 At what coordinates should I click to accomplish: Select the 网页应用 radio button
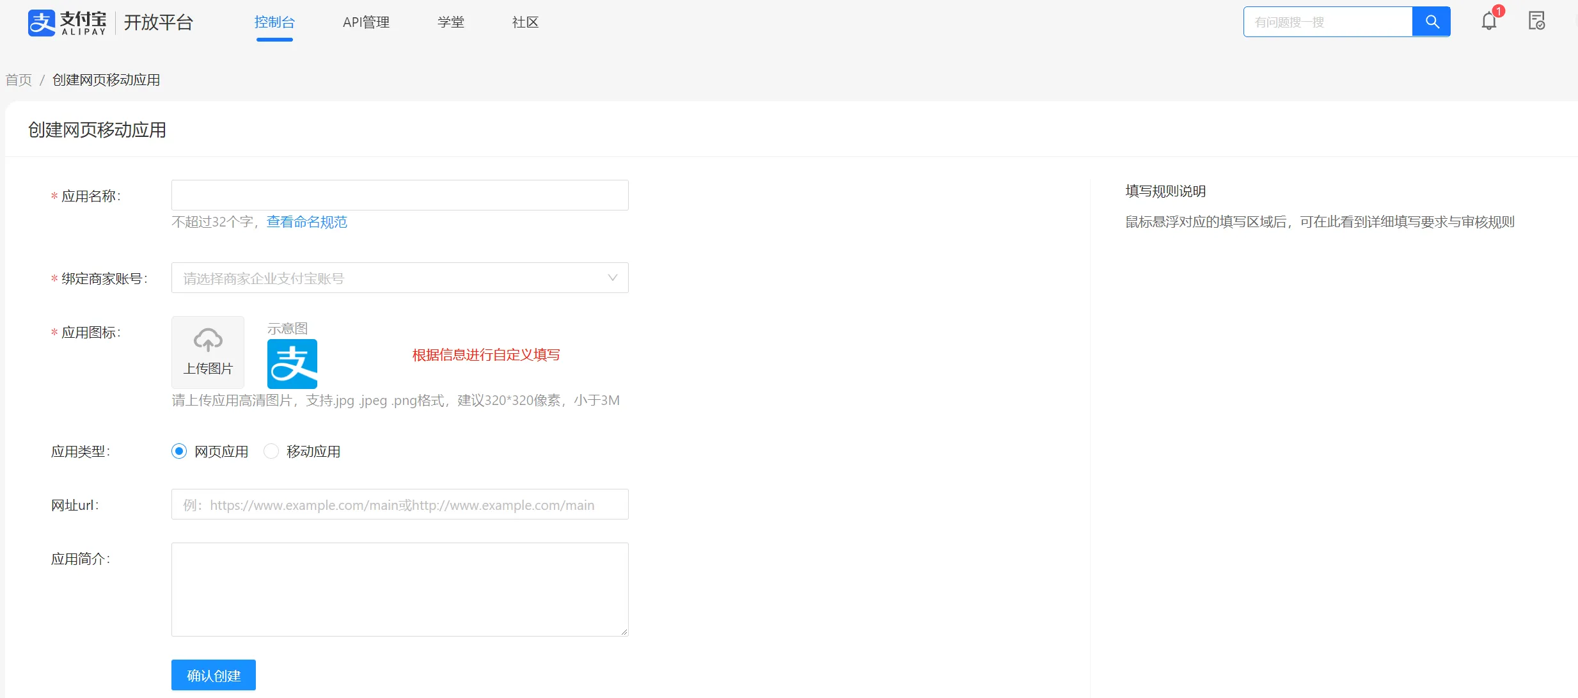tap(179, 452)
